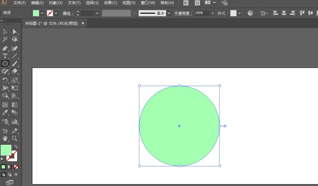Open the 编辑(E) menu

(37, 3)
